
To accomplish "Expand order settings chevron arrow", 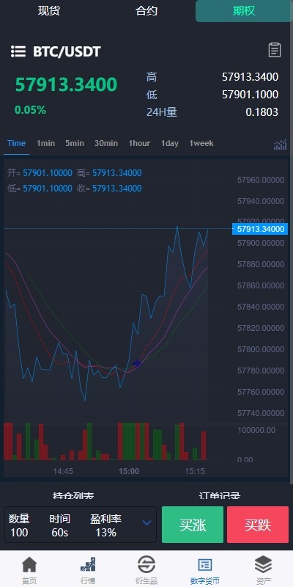I will [147, 522].
